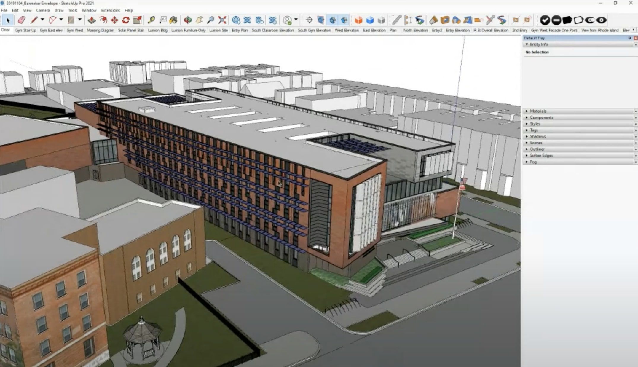638x367 pixels.
Task: Click the Zoom Extents tool
Action: click(x=222, y=20)
